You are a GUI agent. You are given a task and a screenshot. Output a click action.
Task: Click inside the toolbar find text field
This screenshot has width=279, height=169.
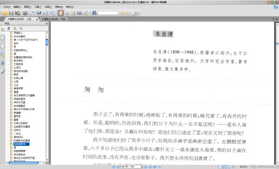108,13
